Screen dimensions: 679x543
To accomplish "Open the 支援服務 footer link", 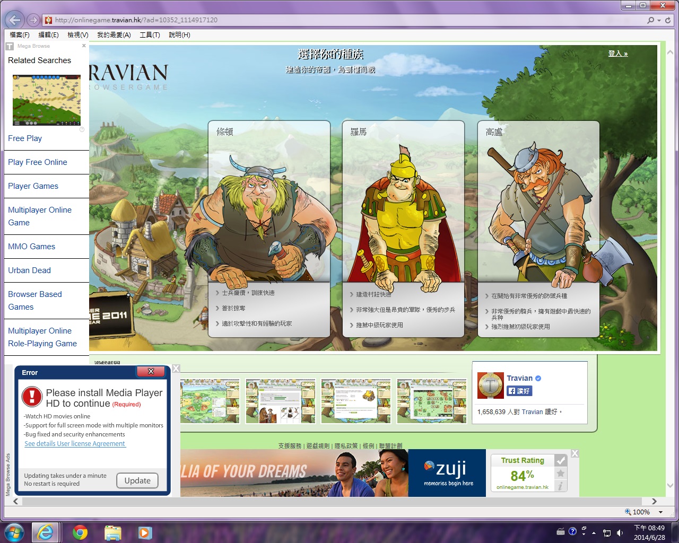I will (290, 446).
